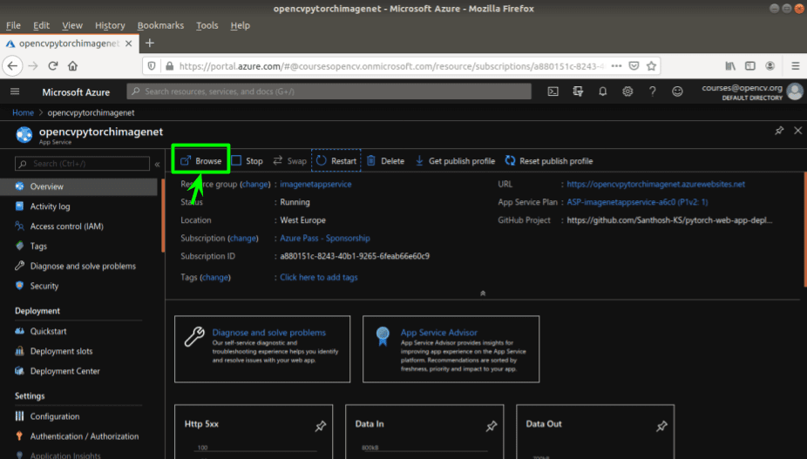The height and width of the screenshot is (459, 807).
Task: Pin the Data Out chart
Action: [661, 426]
